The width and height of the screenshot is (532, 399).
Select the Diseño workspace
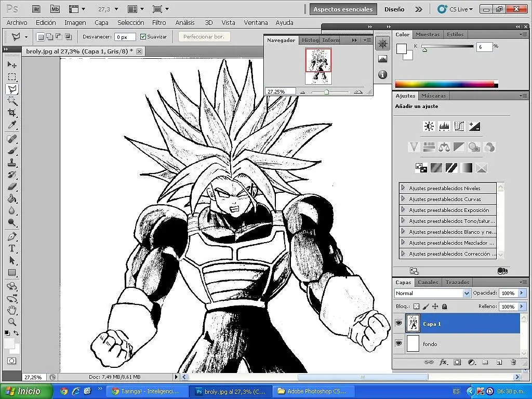(x=394, y=9)
